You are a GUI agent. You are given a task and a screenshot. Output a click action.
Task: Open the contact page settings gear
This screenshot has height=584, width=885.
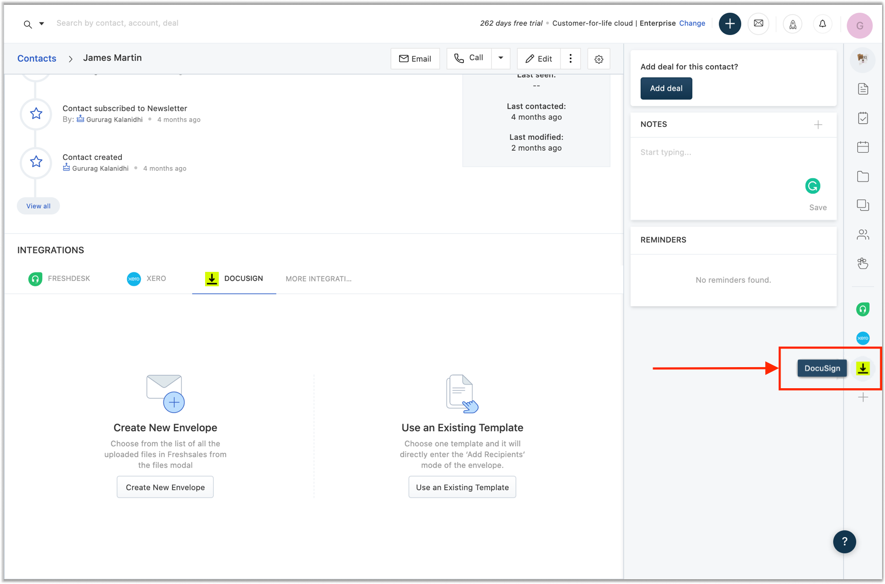pos(599,59)
